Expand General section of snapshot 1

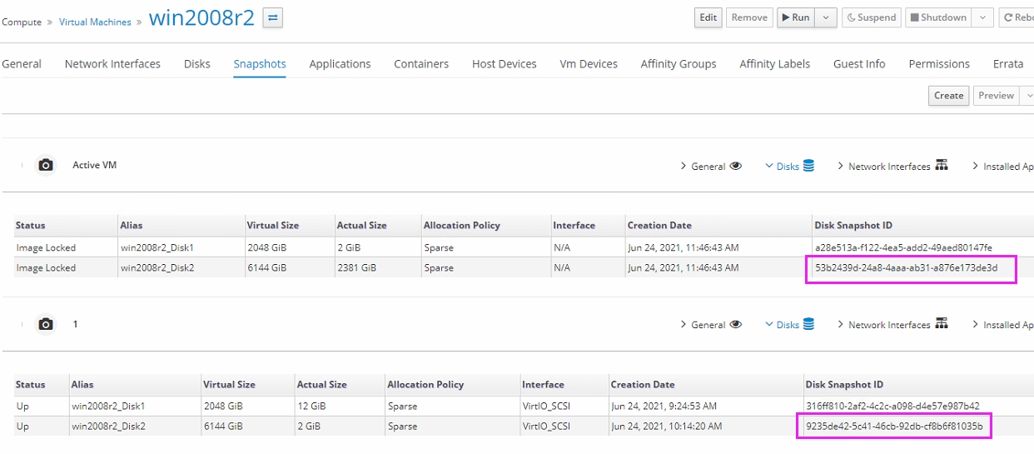[x=703, y=325]
